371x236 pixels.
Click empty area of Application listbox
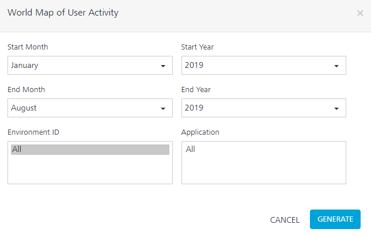point(263,170)
